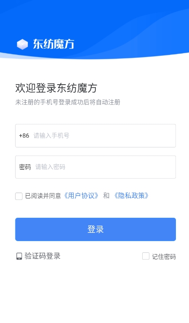Viewport: 189px width, 323px height.
Task: Tick the agreement checkbox before 已阅读并同意
Action: click(19, 196)
